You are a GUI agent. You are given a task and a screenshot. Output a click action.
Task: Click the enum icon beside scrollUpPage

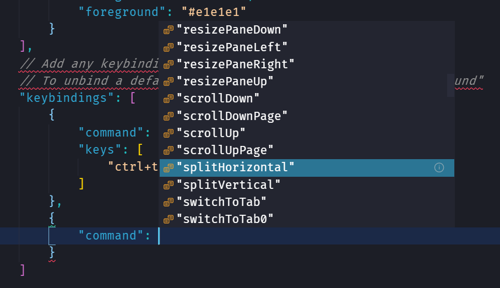tap(169, 150)
